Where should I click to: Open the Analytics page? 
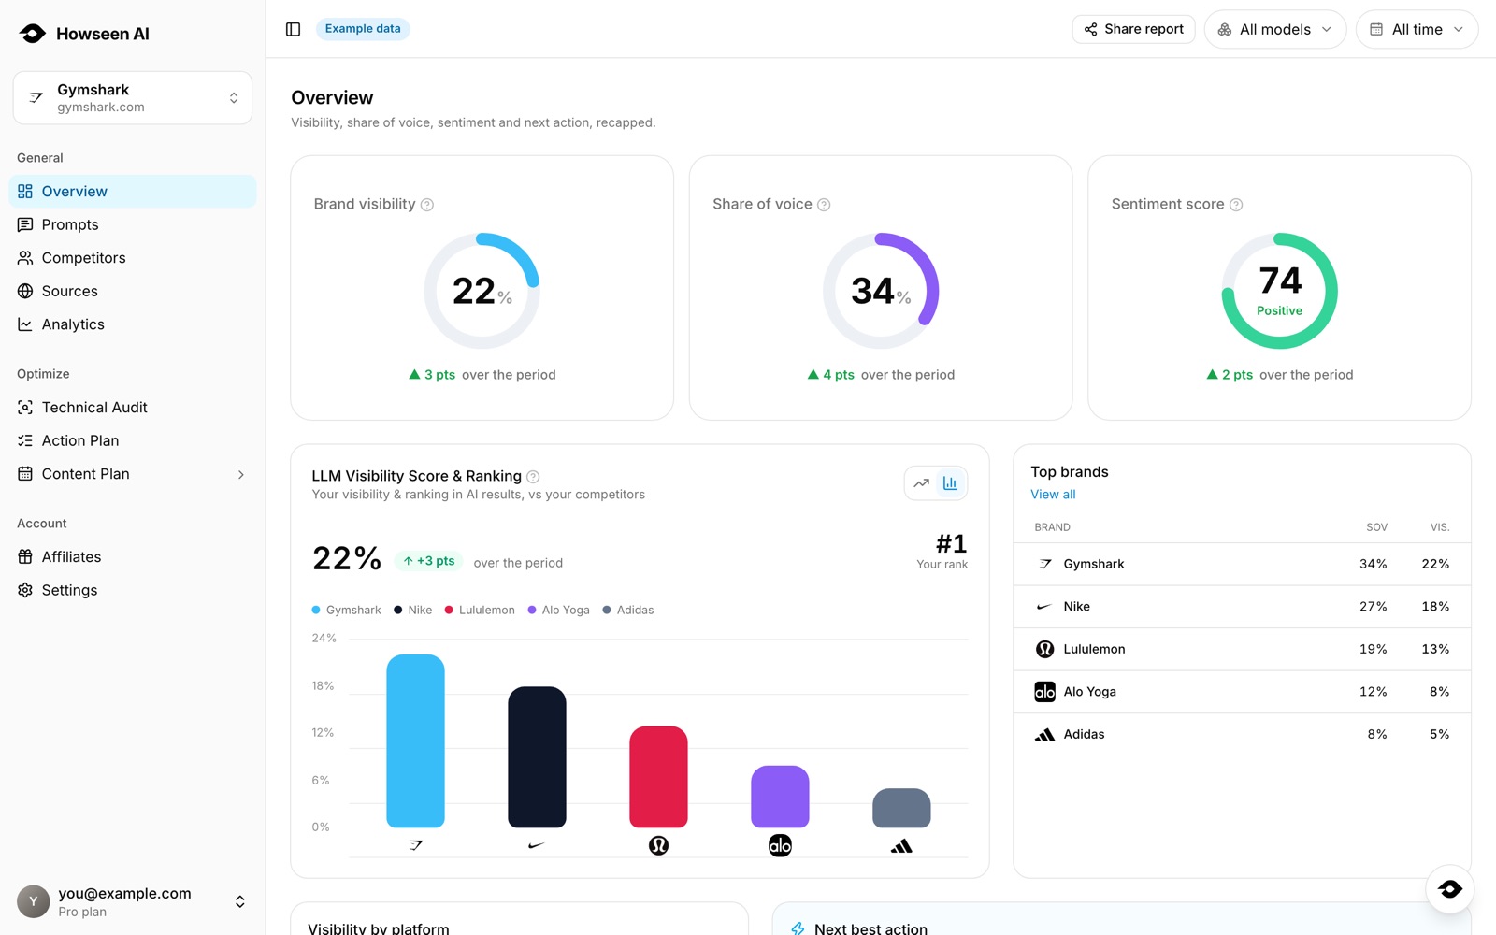click(x=133, y=324)
